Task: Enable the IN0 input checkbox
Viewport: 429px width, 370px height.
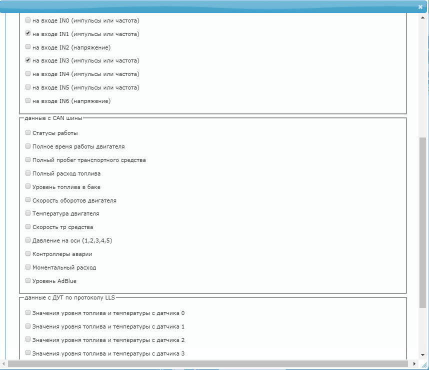Action: pos(28,20)
